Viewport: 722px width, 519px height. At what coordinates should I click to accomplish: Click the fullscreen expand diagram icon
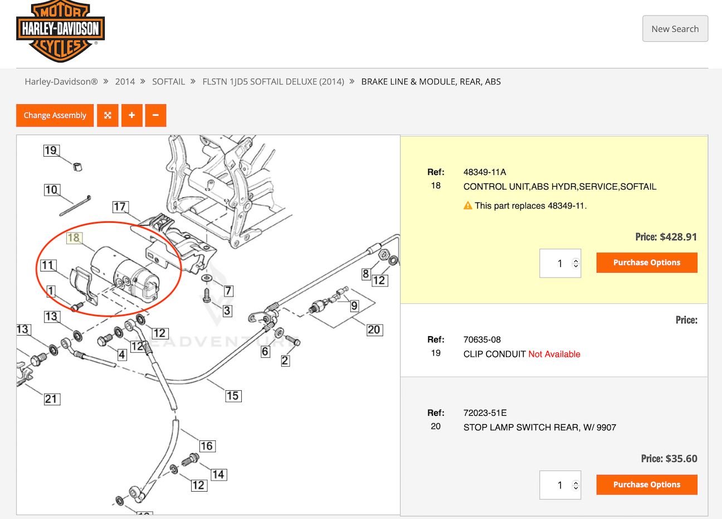pyautogui.click(x=108, y=115)
